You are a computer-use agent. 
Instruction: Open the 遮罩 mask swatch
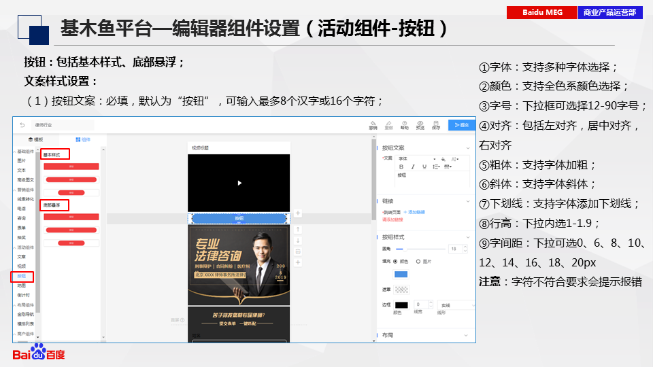click(x=401, y=290)
